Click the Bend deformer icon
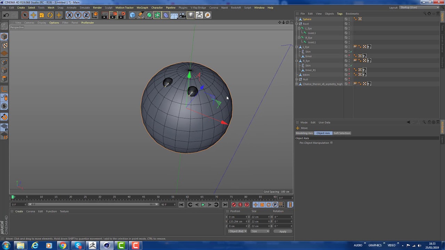Viewport: 445px width, 250px height. (166, 15)
